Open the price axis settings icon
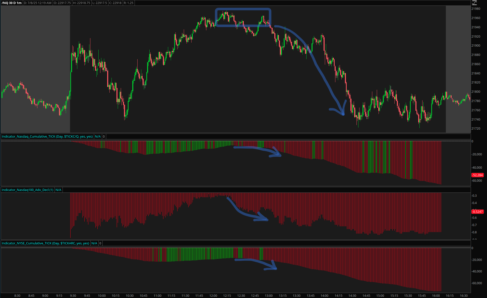Viewport: 487px width, 298px height. tap(474, 3)
